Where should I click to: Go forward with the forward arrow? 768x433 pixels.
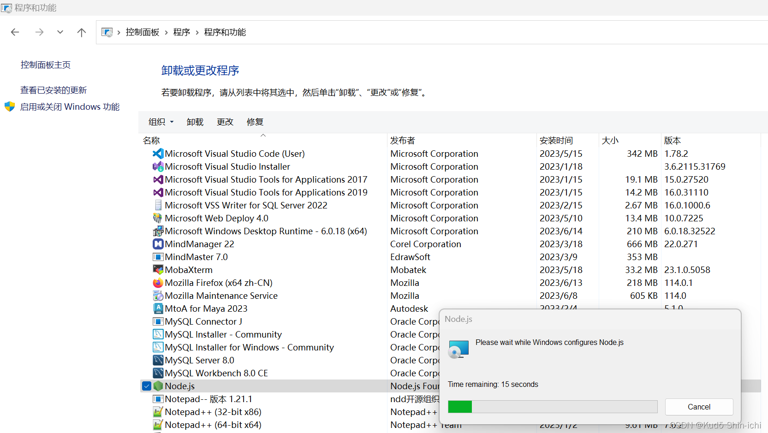40,32
